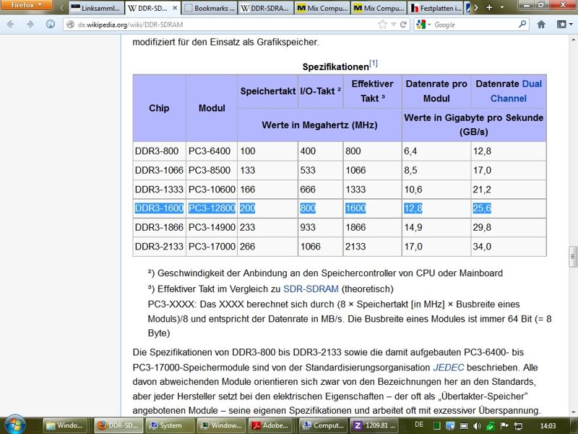This screenshot has width=578, height=434.
Task: Open the bookmarks menu button
Action: click(562, 24)
